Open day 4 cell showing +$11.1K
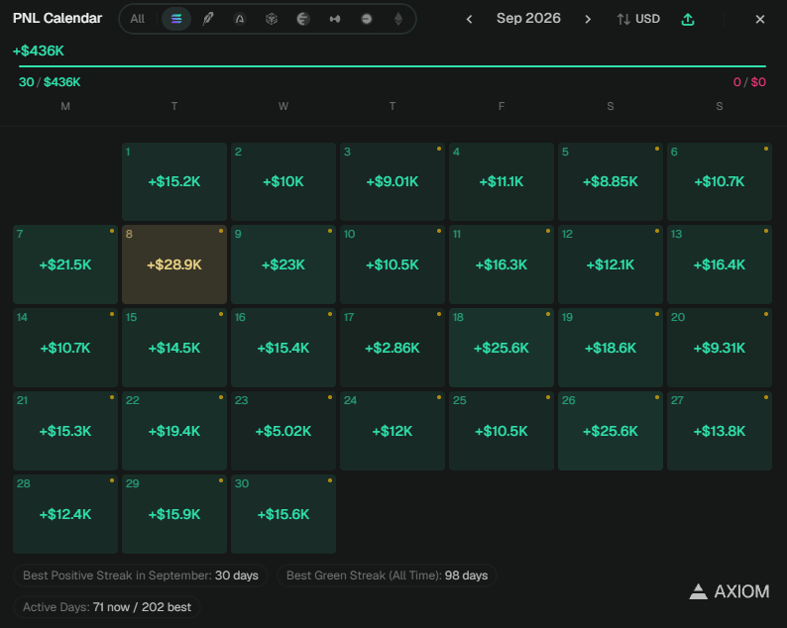 pos(502,181)
